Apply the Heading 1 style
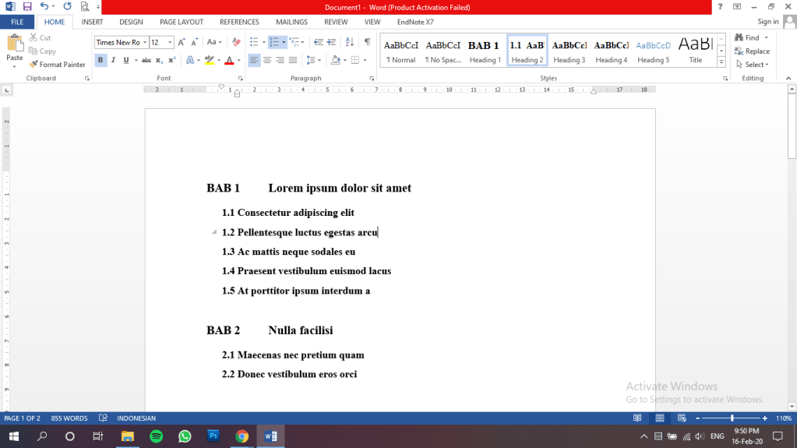797x448 pixels. 484,51
